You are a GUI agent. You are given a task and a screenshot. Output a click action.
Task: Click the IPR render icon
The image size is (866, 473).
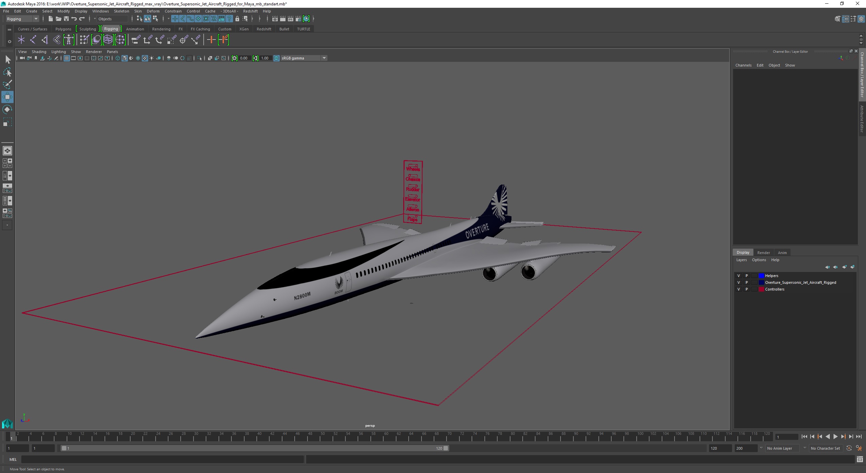pos(291,19)
